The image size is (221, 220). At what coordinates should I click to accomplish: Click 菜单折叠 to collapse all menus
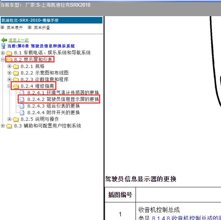pos(42,28)
